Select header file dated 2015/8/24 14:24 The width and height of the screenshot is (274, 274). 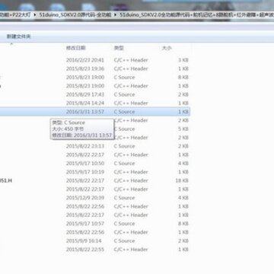95,103
